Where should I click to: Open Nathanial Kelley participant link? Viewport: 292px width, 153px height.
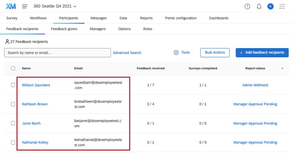click(x=35, y=142)
